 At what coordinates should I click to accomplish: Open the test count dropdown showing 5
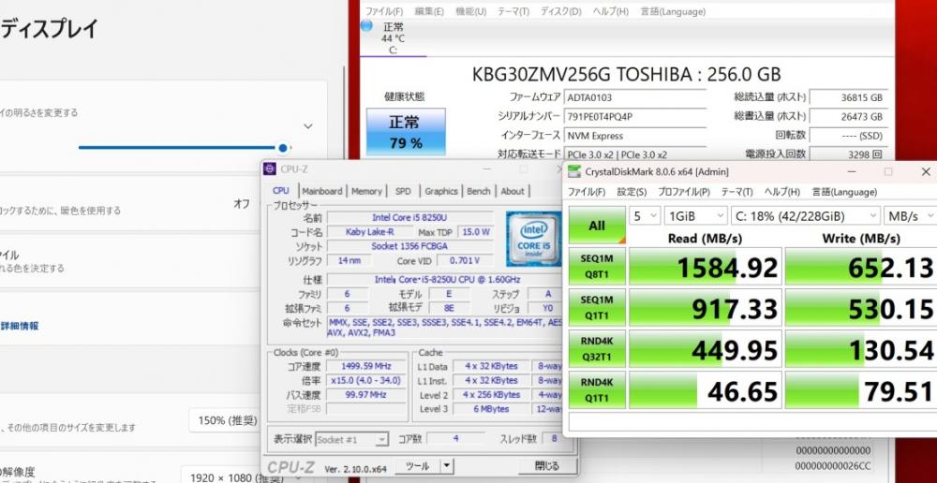[645, 215]
